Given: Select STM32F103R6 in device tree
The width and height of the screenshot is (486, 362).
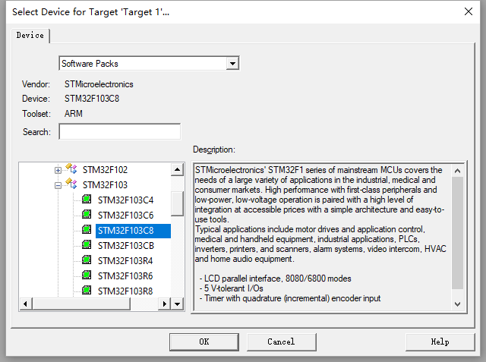Looking at the screenshot, I should click(x=125, y=276).
